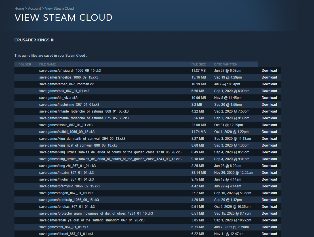Click the VIEW STEAM CLOUD title
Viewport: 314px width, 237px height.
point(64,18)
